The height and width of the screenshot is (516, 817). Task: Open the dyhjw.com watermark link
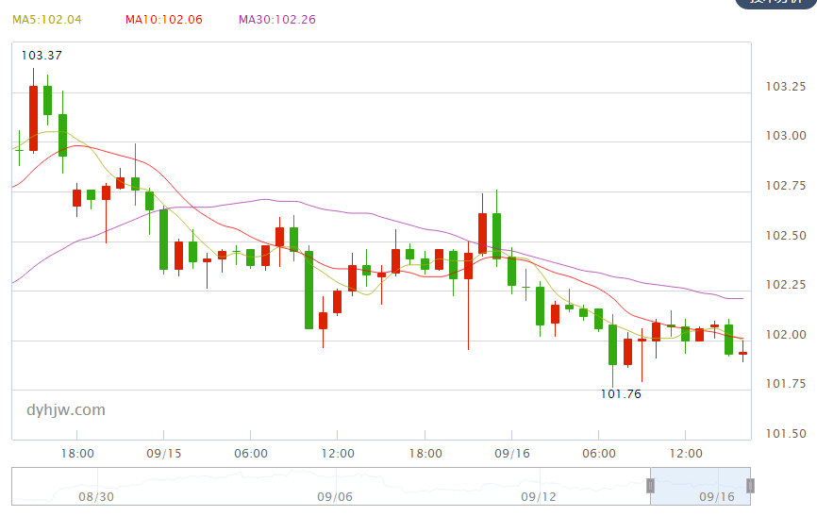[x=66, y=410]
